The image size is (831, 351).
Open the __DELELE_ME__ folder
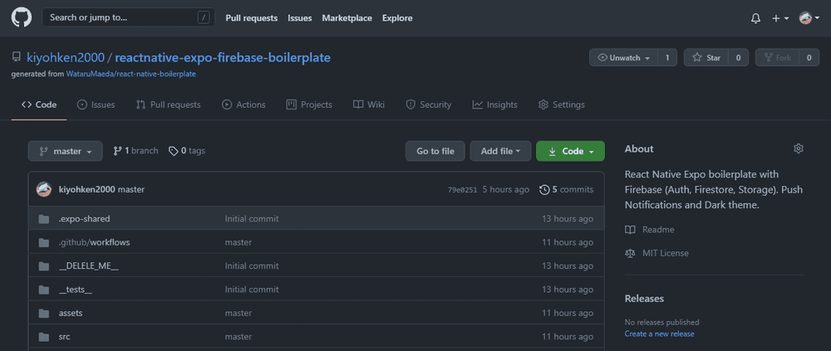click(x=89, y=266)
